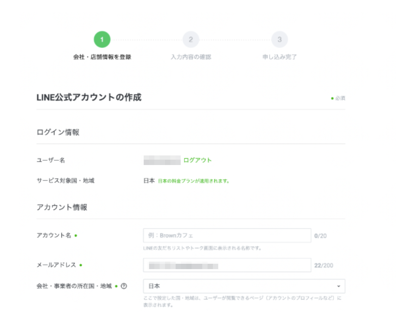This screenshot has width=400, height=317.
Task: Click the blurred username next to ログアウト
Action: [162, 160]
